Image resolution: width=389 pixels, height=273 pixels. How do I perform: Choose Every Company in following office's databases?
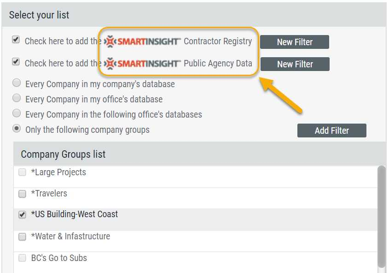[17, 113]
